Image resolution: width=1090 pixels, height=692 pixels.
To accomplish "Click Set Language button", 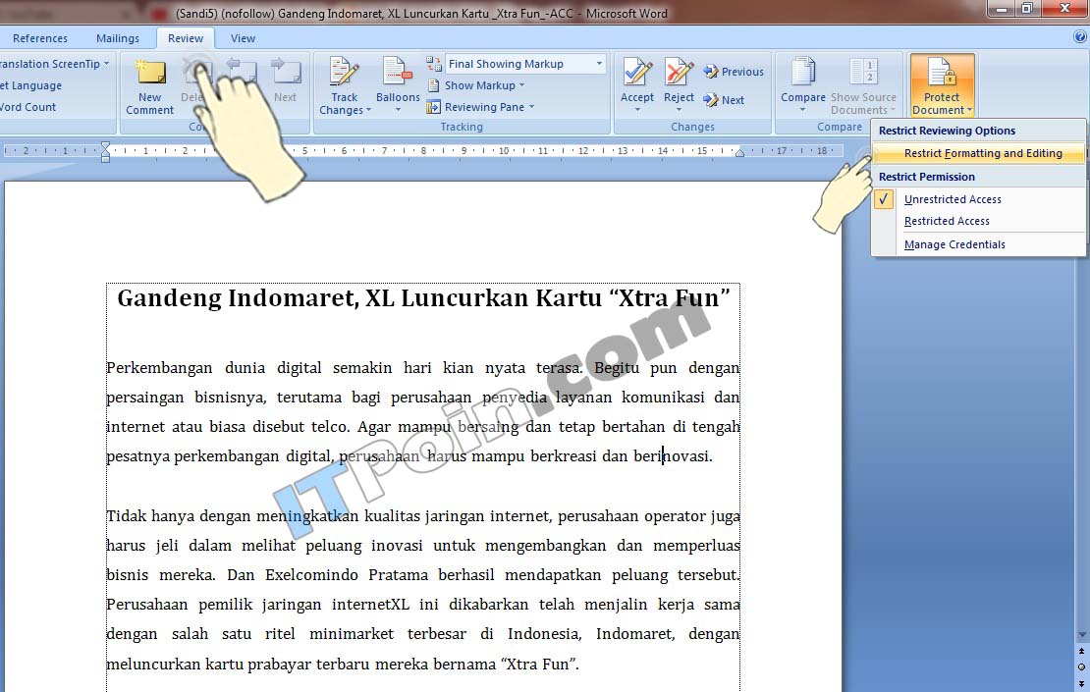I will (x=31, y=85).
